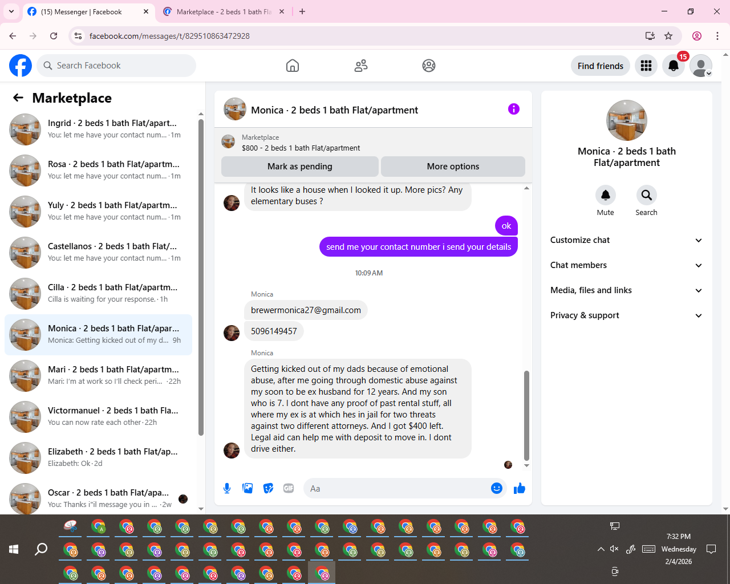The image size is (730, 584).
Task: Go back with the Marketplace arrow
Action: (x=18, y=98)
